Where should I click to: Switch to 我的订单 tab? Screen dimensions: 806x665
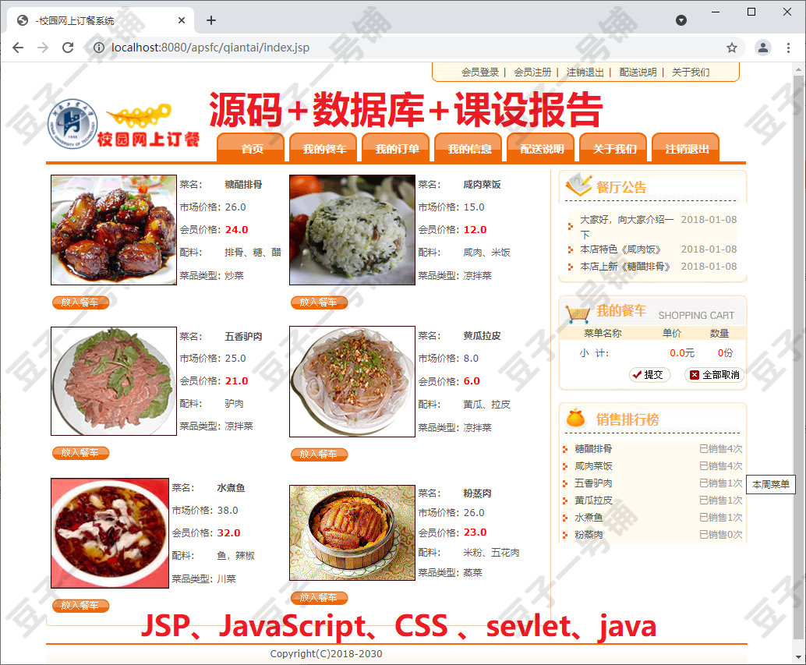click(396, 148)
